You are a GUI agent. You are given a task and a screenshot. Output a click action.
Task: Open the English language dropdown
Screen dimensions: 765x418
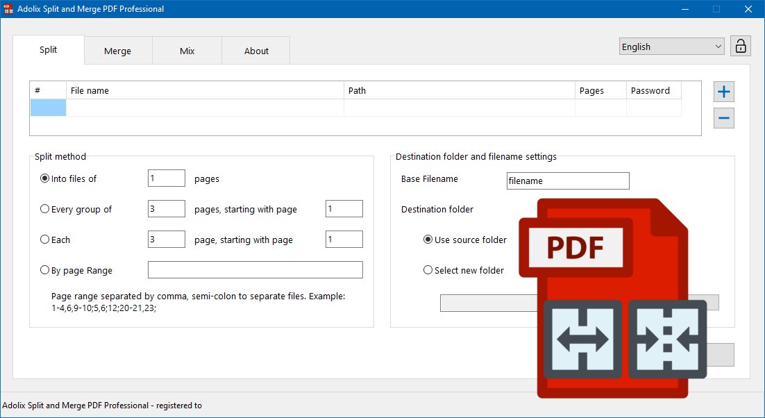(x=671, y=47)
